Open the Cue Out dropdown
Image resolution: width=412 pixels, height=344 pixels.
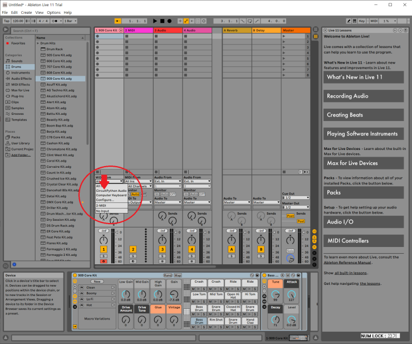coord(295,198)
